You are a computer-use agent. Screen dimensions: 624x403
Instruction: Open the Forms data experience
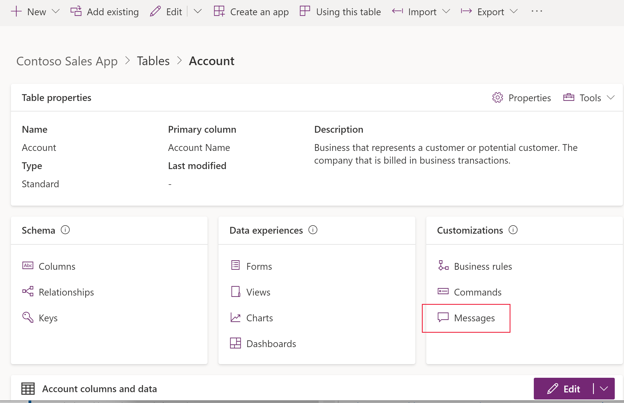coord(259,266)
